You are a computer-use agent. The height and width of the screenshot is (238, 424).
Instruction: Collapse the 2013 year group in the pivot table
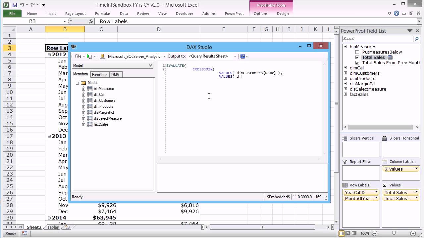[49, 136]
